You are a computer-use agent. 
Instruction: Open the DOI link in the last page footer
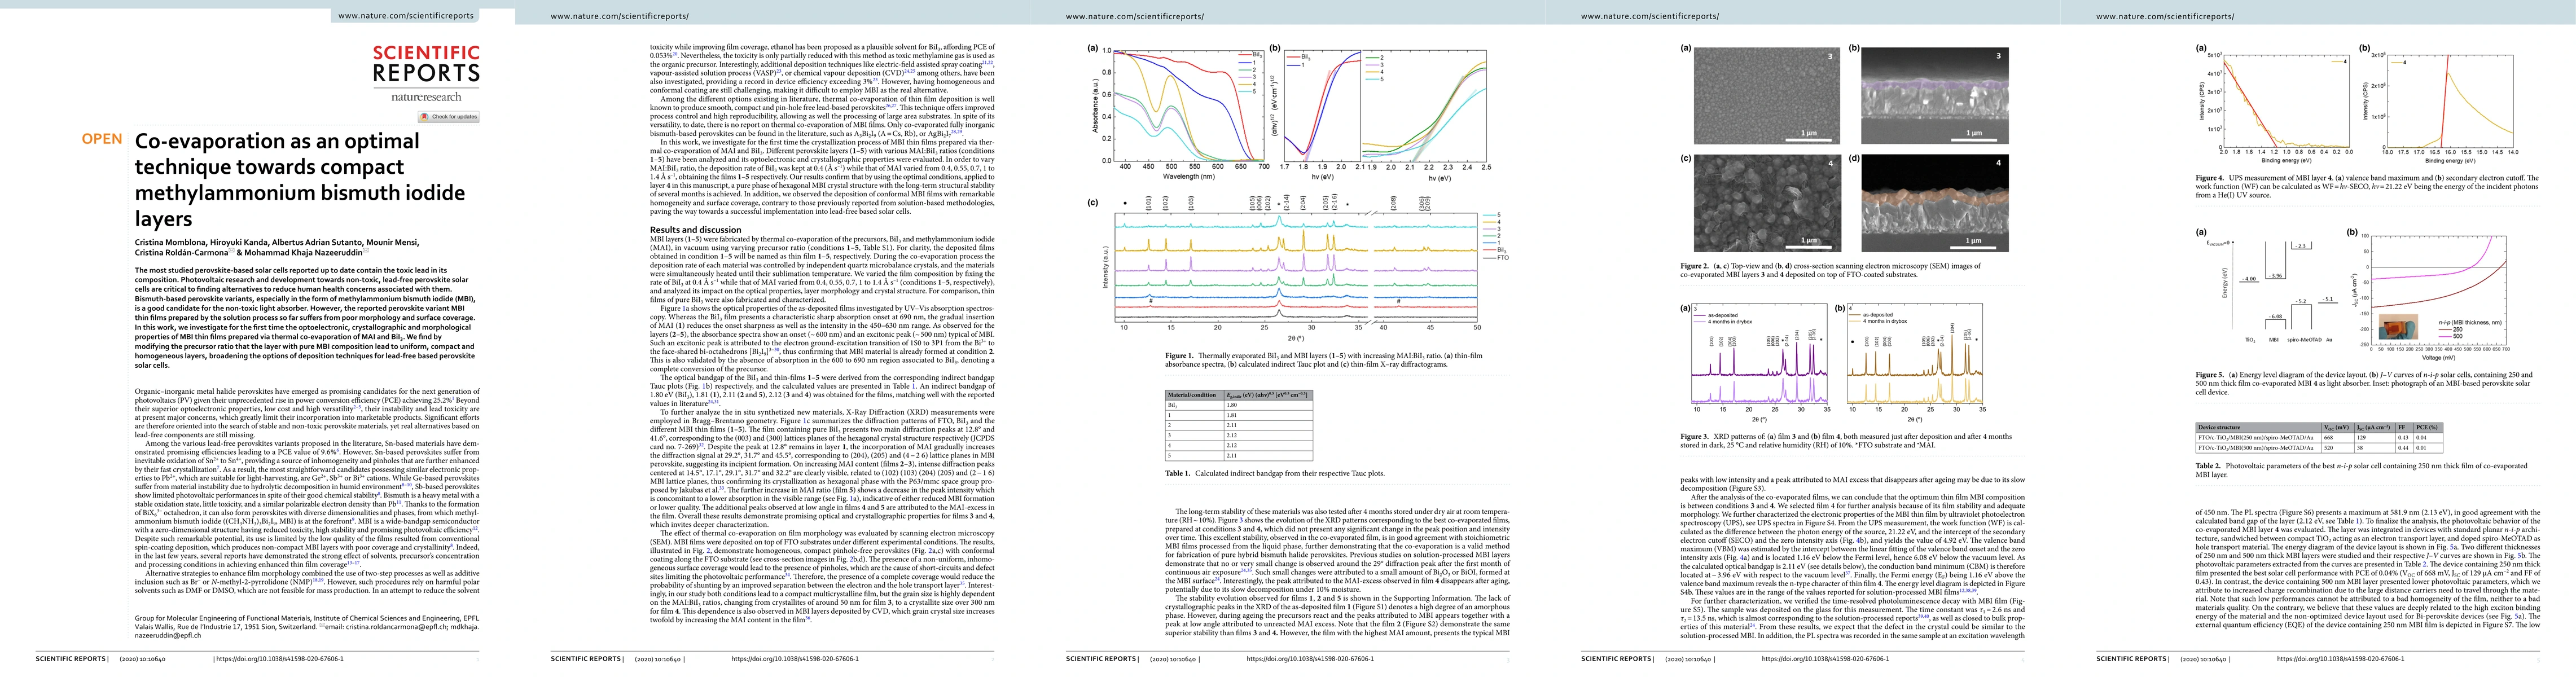[2340, 659]
